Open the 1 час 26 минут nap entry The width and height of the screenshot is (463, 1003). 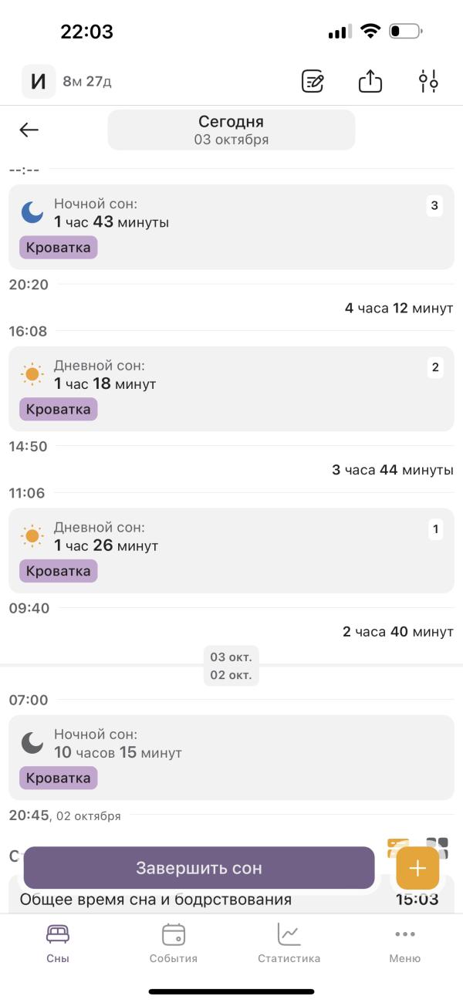click(231, 550)
